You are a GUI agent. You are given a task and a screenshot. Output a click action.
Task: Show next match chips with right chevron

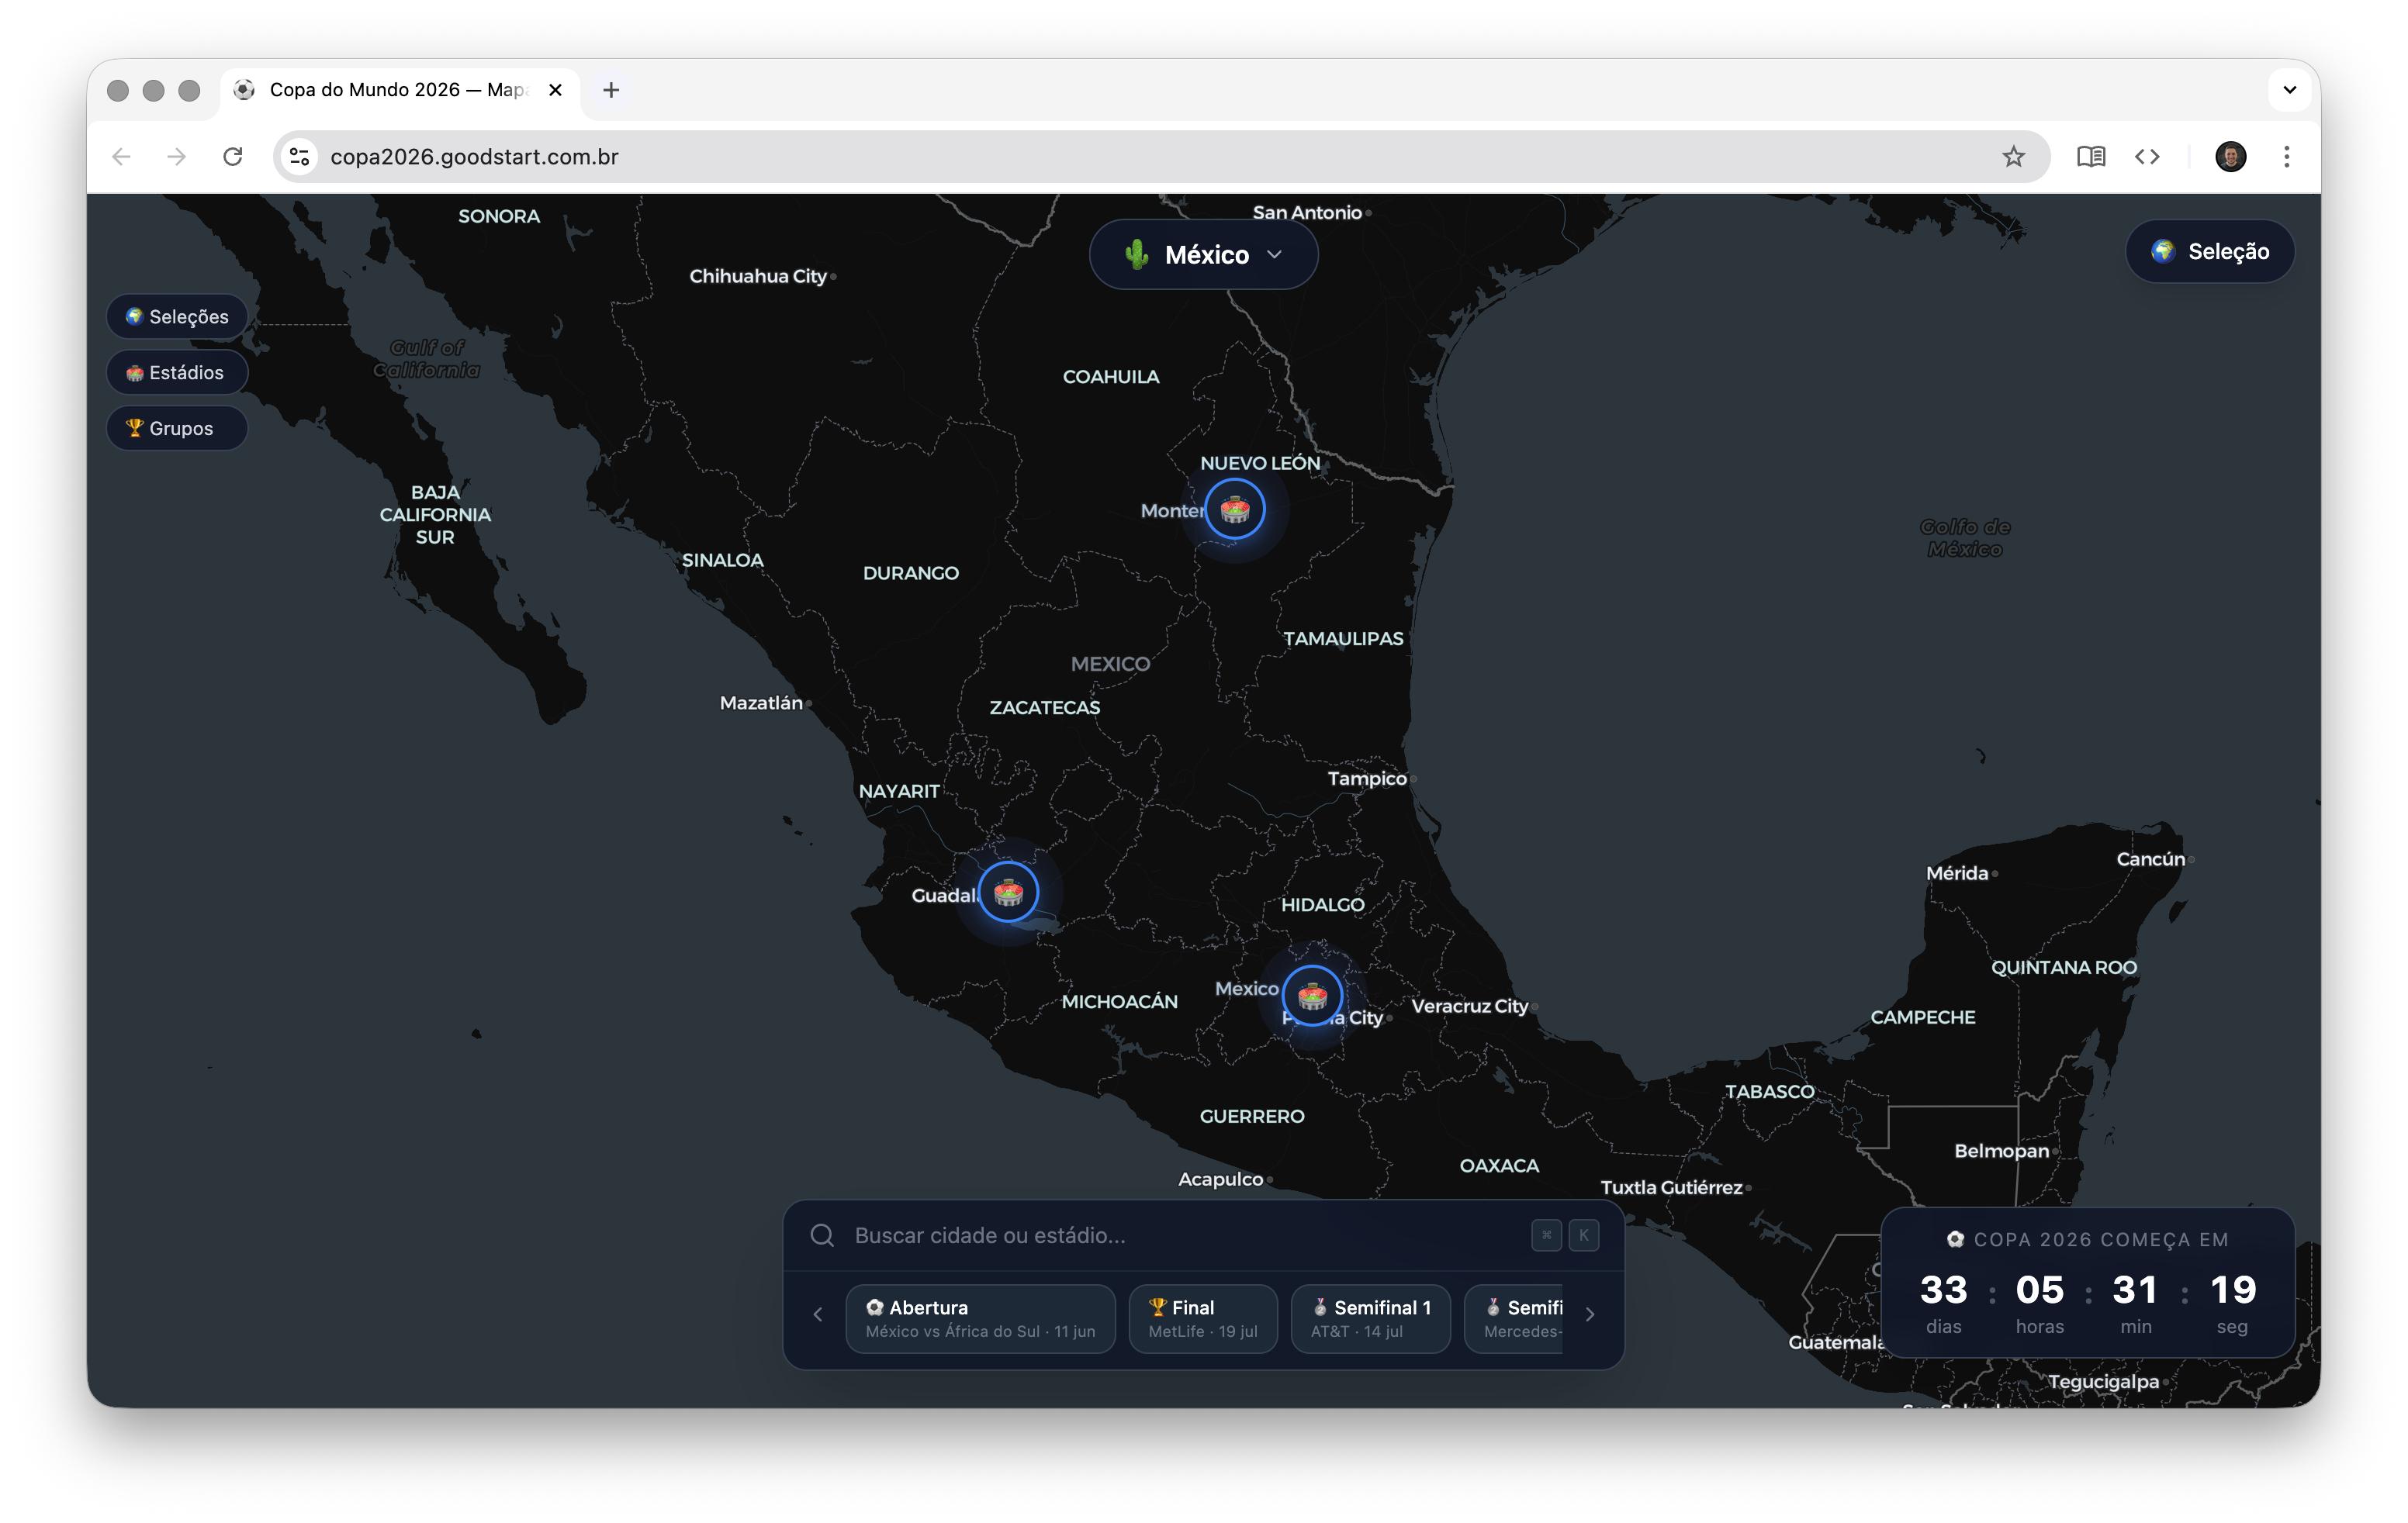(1590, 1315)
